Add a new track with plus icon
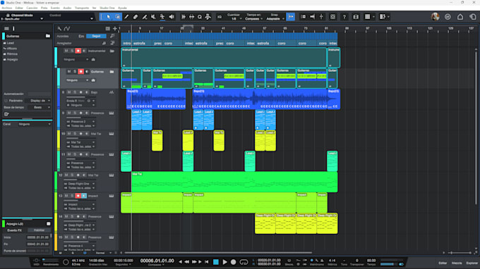 click(115, 28)
